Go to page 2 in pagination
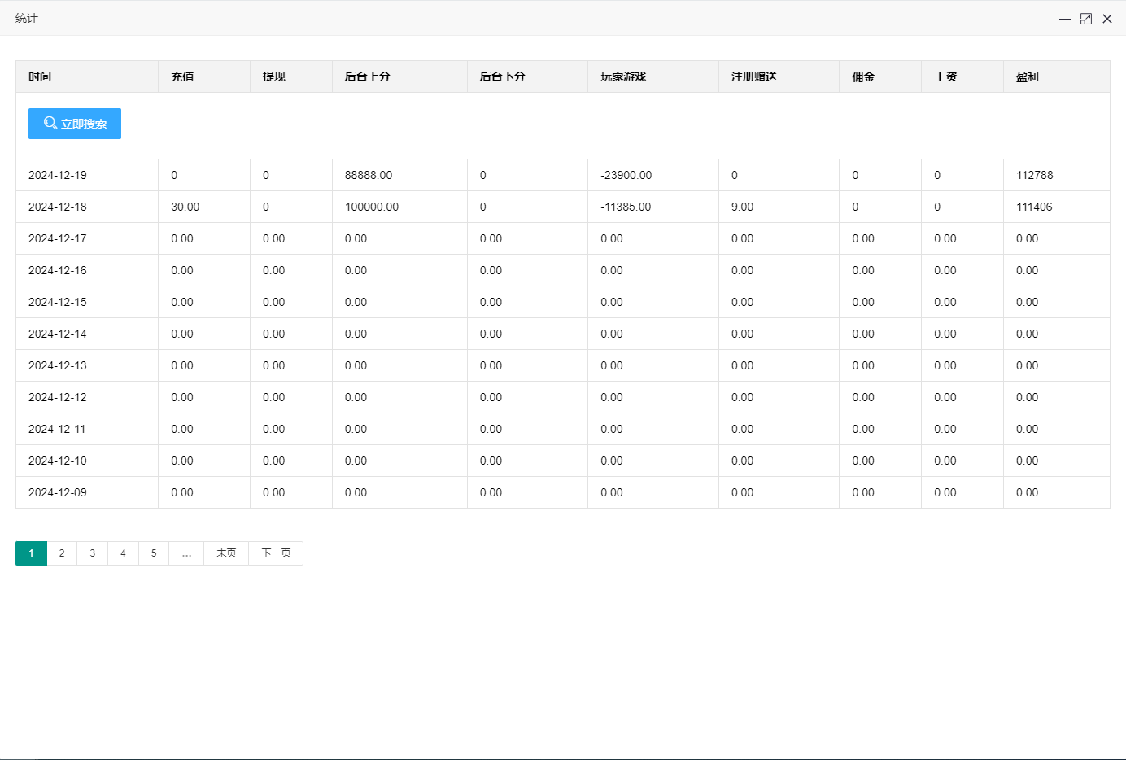The height and width of the screenshot is (760, 1126). click(62, 553)
